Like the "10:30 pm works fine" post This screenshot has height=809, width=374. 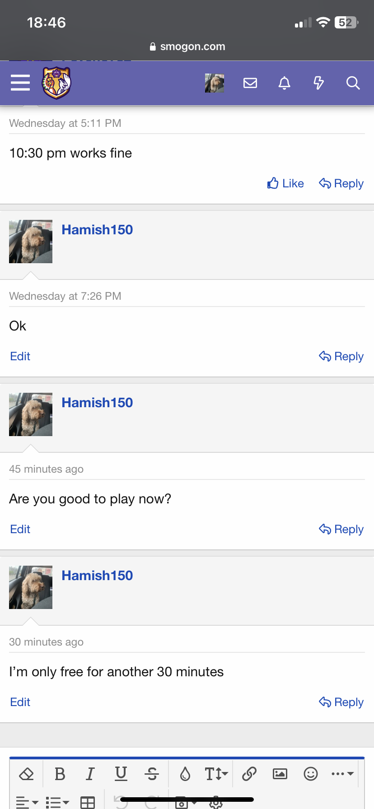coord(285,183)
